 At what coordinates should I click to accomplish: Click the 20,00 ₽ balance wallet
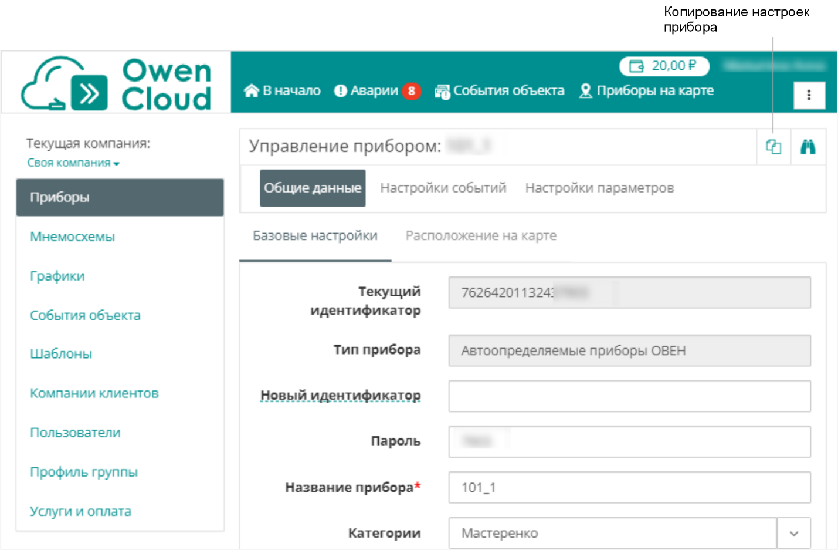coord(664,66)
